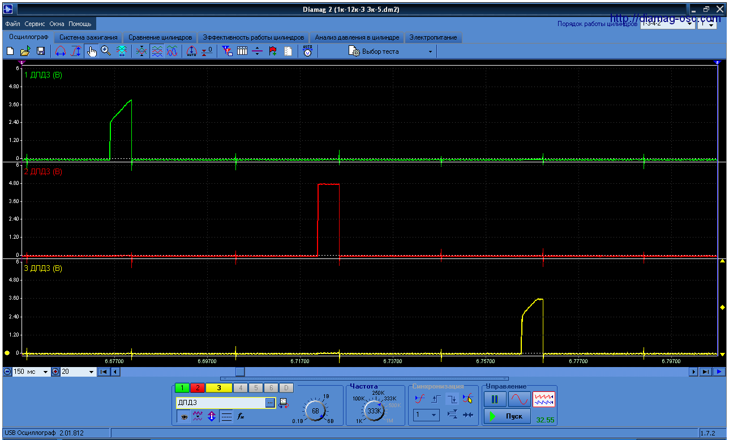Select the hand pan tool
The width and height of the screenshot is (729, 440).
[92, 51]
